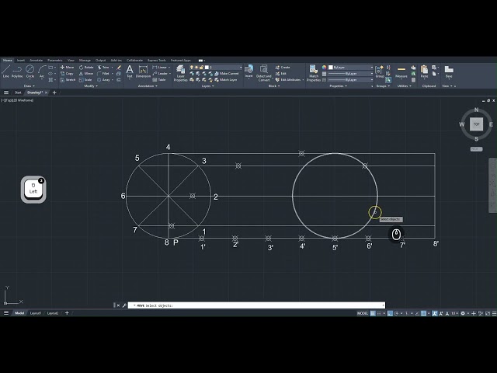497x373 pixels.
Task: Toggle polar tracking in status bar
Action: pos(396,313)
